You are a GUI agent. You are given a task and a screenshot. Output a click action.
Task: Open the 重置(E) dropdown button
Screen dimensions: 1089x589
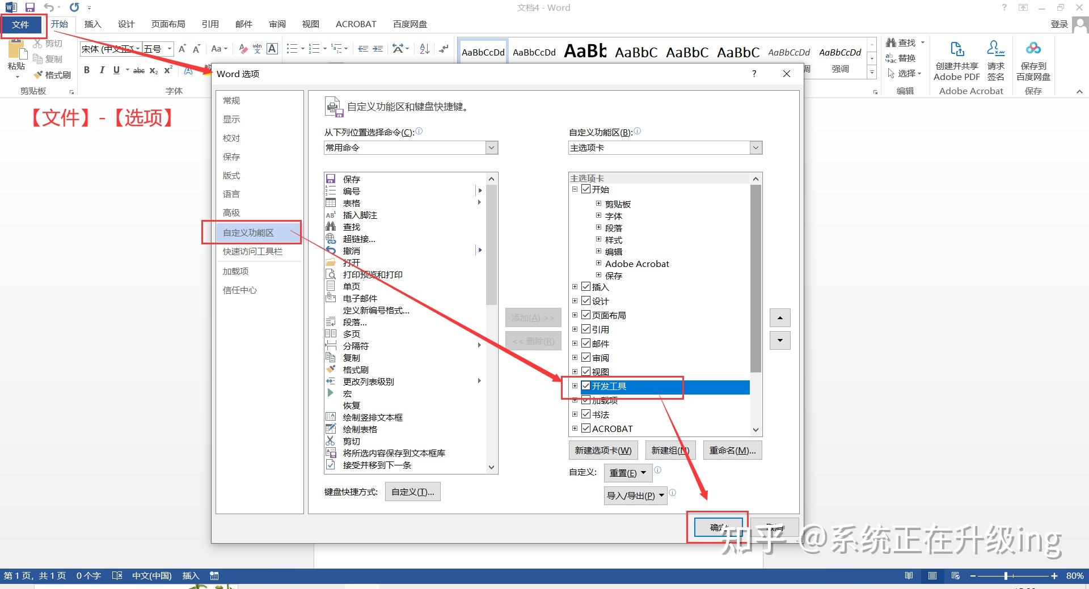pos(628,473)
